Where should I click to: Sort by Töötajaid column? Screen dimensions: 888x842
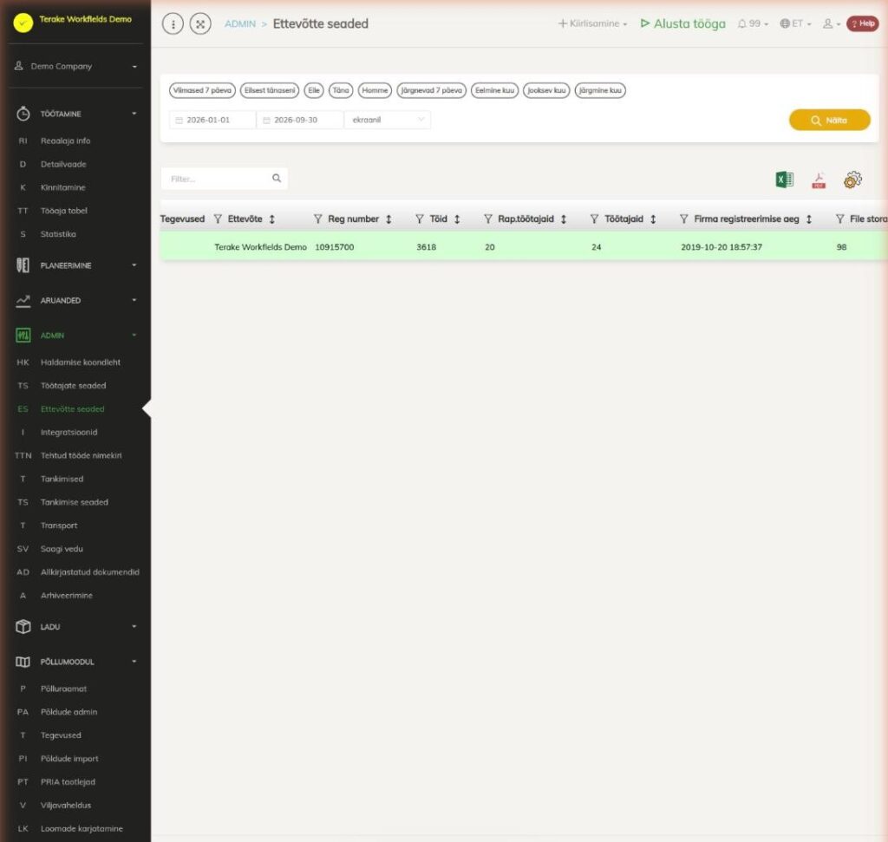click(x=653, y=219)
